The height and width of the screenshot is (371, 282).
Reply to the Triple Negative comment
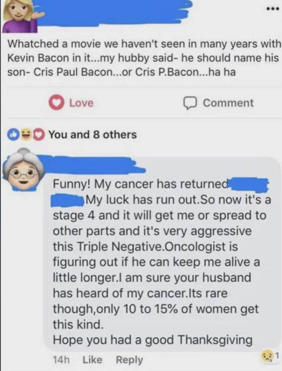click(x=129, y=359)
